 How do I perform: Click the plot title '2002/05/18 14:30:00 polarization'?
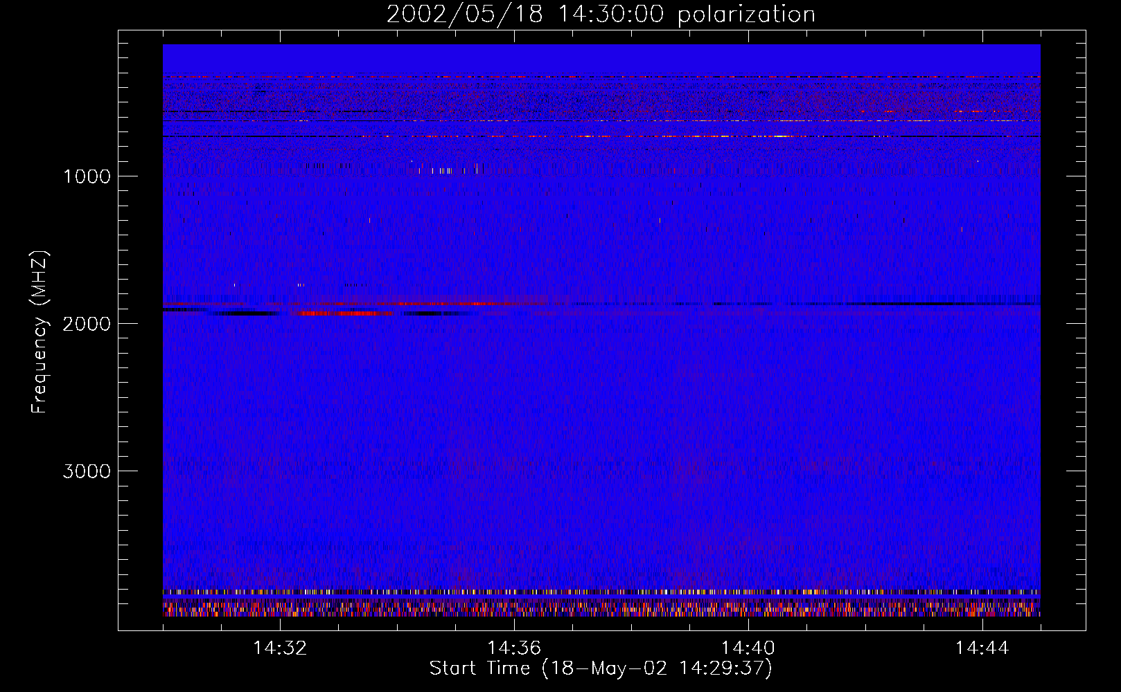click(601, 15)
